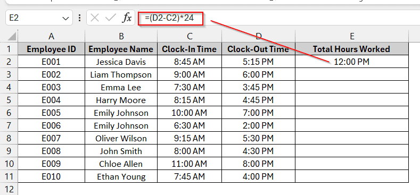Select column E header

pos(352,36)
